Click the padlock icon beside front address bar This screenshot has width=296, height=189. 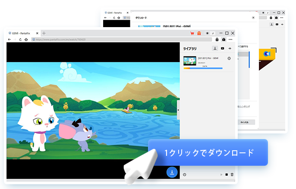click(x=217, y=39)
